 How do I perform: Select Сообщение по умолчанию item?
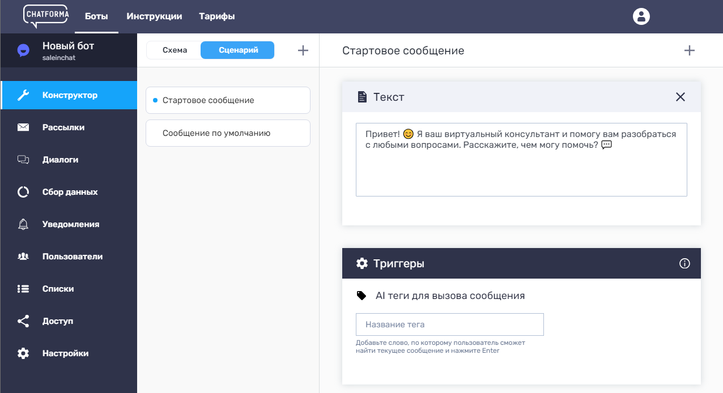point(228,133)
